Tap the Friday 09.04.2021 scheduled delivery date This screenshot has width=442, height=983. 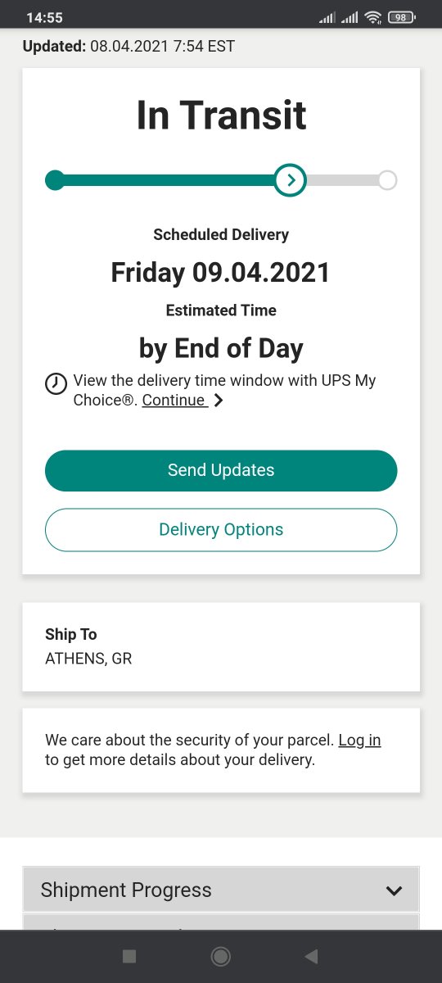point(221,273)
